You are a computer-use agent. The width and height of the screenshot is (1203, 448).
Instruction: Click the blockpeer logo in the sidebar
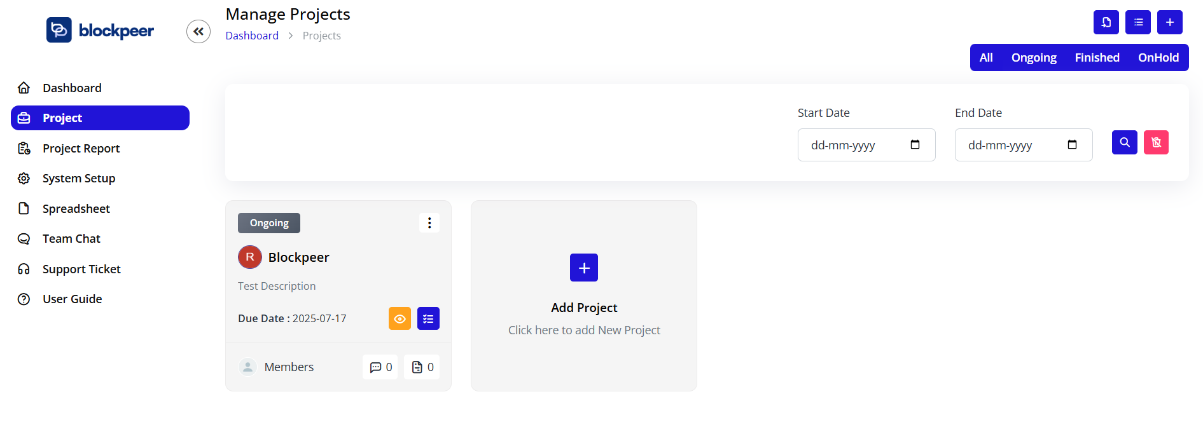tap(99, 30)
